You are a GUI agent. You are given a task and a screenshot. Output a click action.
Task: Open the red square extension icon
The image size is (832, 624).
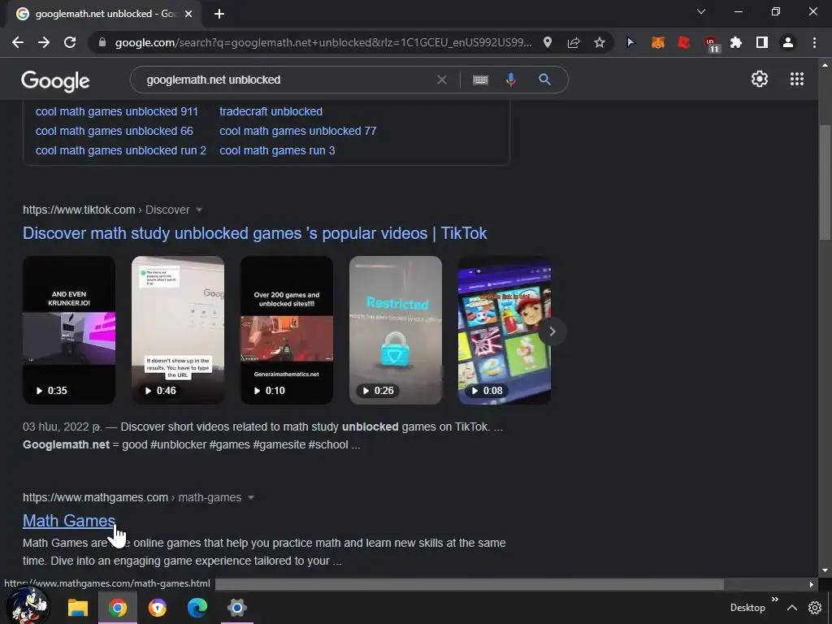tap(684, 42)
